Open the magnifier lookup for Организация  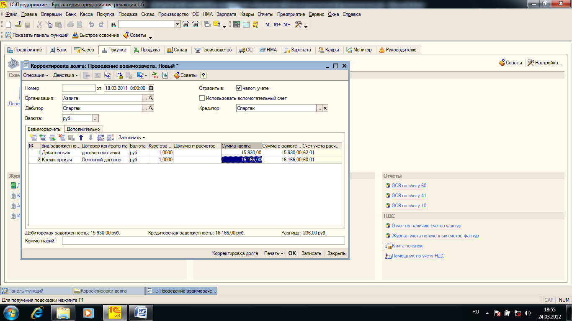[x=151, y=98]
